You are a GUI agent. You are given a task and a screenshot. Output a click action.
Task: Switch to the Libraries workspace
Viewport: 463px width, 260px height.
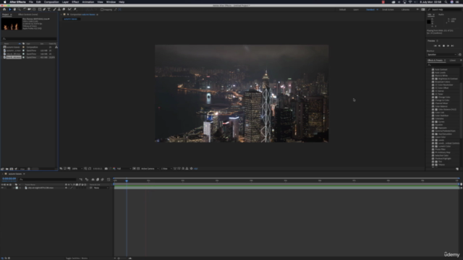pos(405,9)
